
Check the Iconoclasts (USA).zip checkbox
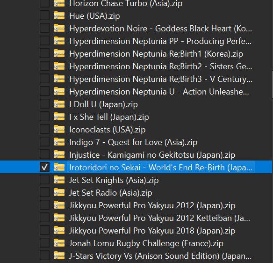pos(44,129)
